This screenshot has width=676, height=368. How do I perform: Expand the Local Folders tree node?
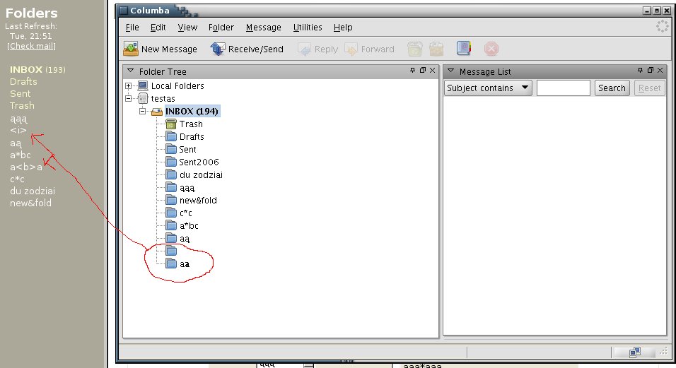point(129,86)
